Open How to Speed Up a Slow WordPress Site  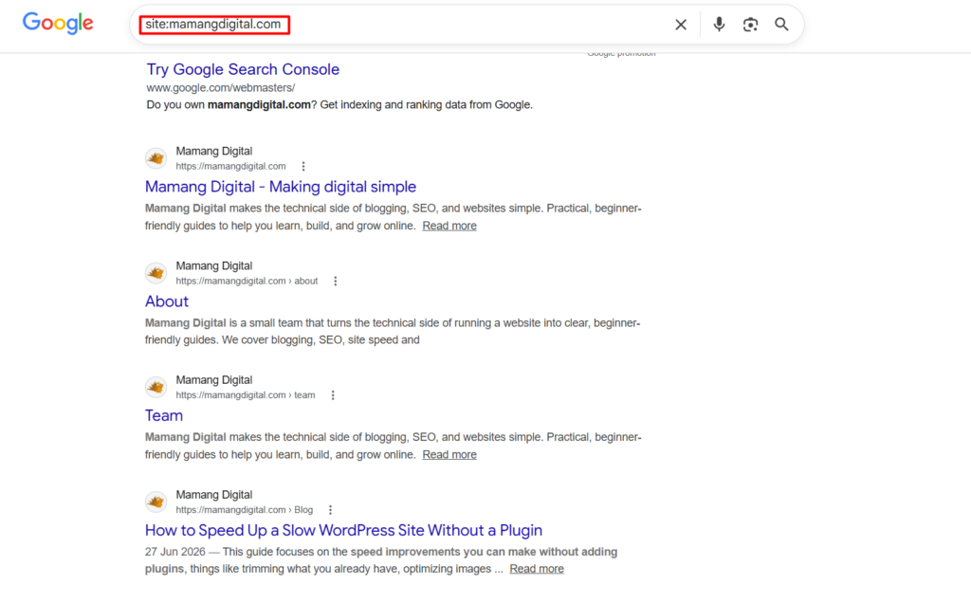343,530
